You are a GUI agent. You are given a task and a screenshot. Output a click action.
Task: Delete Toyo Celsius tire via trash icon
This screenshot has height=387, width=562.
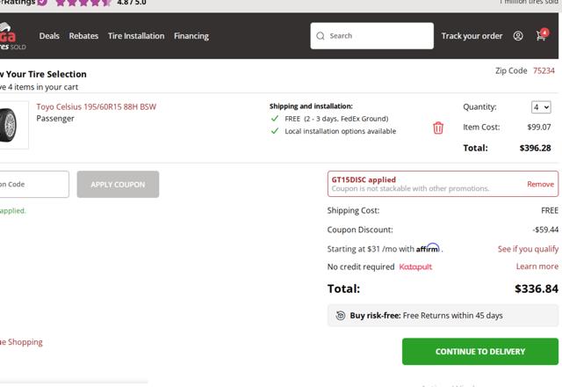[438, 128]
